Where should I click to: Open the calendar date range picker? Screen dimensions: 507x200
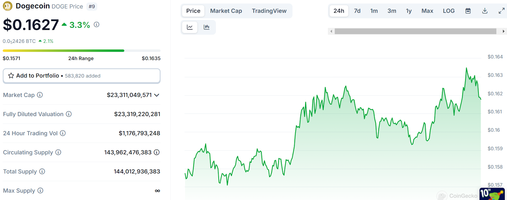[468, 11]
